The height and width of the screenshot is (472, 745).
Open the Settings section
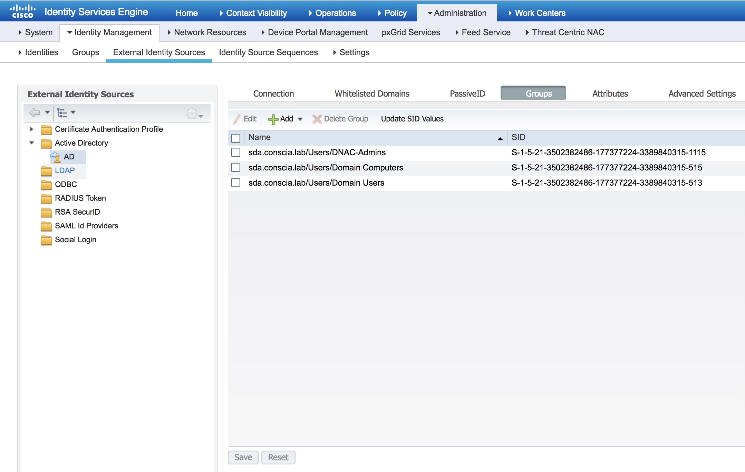351,52
